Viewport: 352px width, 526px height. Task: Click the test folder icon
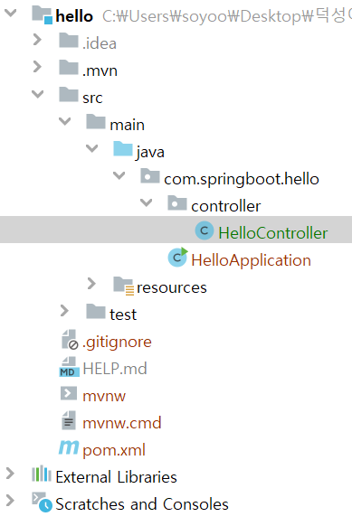click(96, 312)
